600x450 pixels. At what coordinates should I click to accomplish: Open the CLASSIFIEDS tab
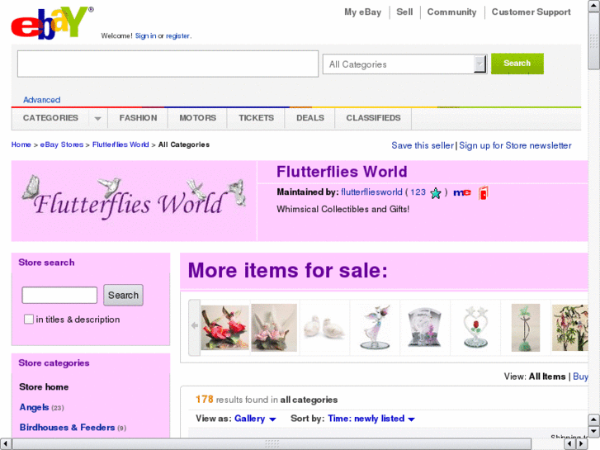coord(373,118)
